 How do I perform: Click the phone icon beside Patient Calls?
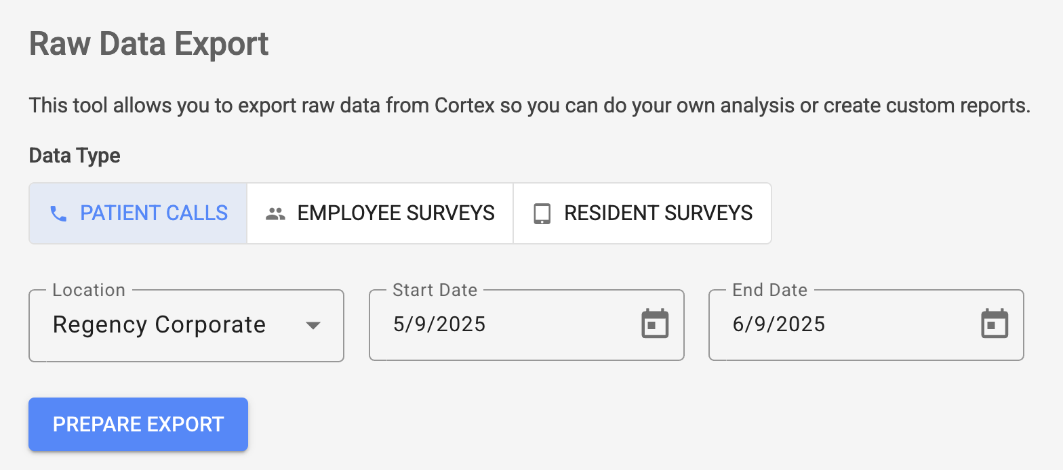[x=59, y=214]
